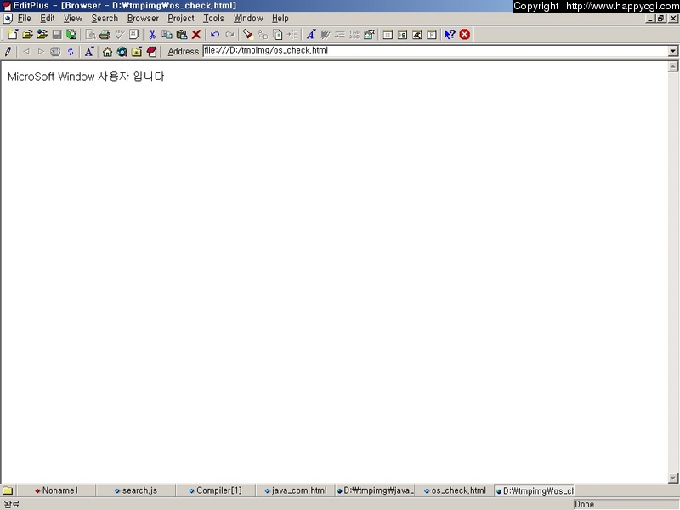Viewport: 680px width, 510px height.
Task: Switch to the java_com.html document tab
Action: pos(295,490)
